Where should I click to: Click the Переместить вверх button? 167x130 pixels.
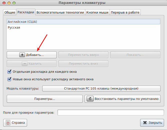pos(84,55)
